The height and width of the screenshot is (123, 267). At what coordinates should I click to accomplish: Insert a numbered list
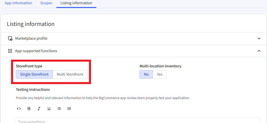69,109
